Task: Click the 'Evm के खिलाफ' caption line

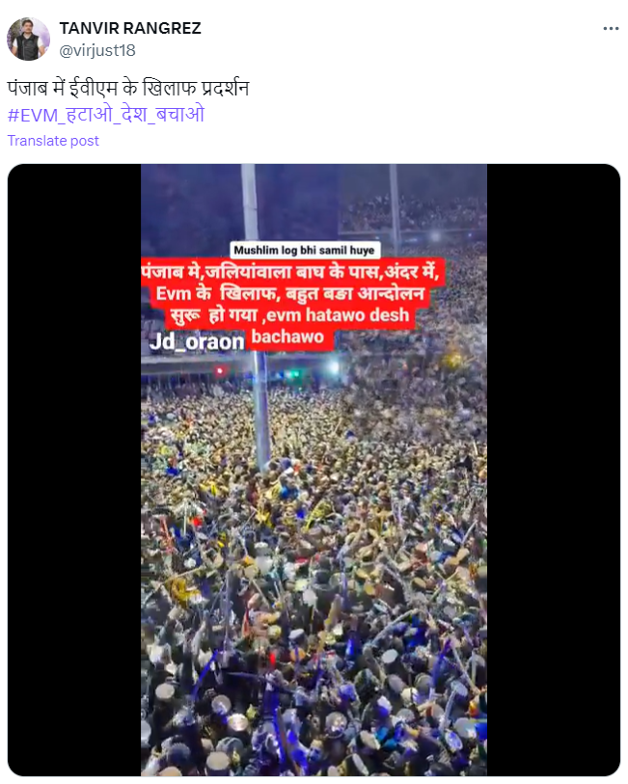Action: [216, 293]
